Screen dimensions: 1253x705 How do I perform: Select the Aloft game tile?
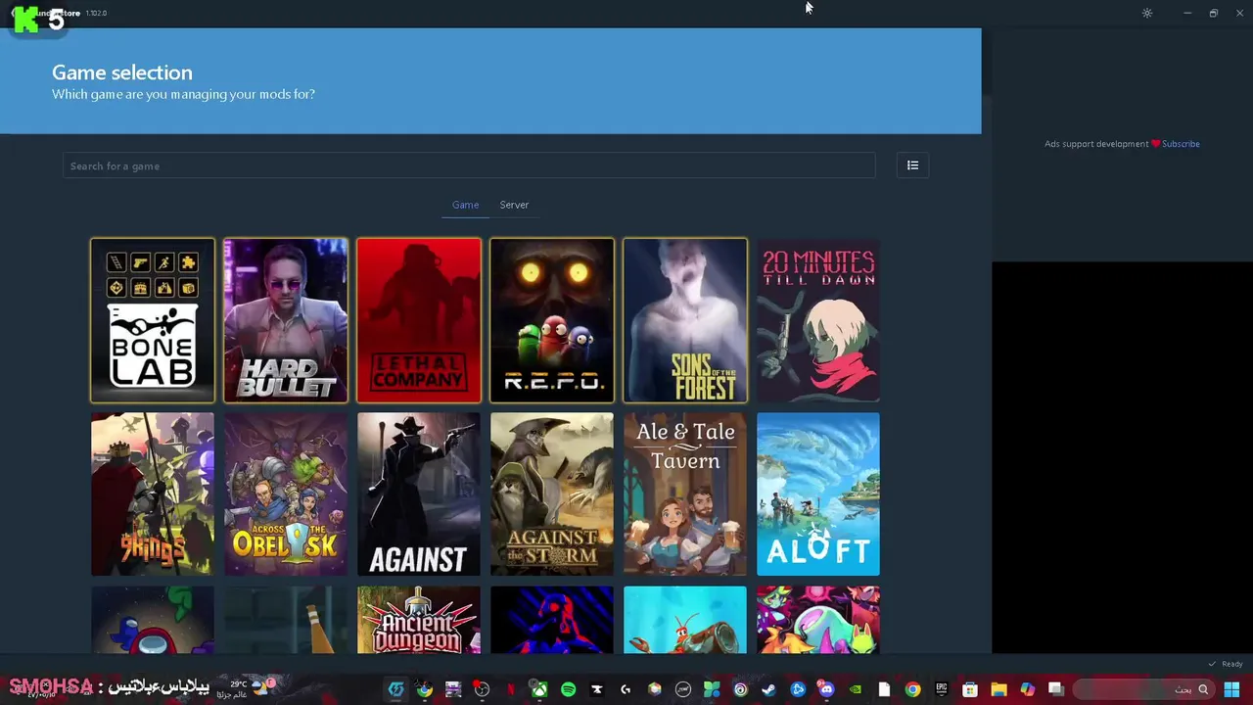tap(818, 494)
